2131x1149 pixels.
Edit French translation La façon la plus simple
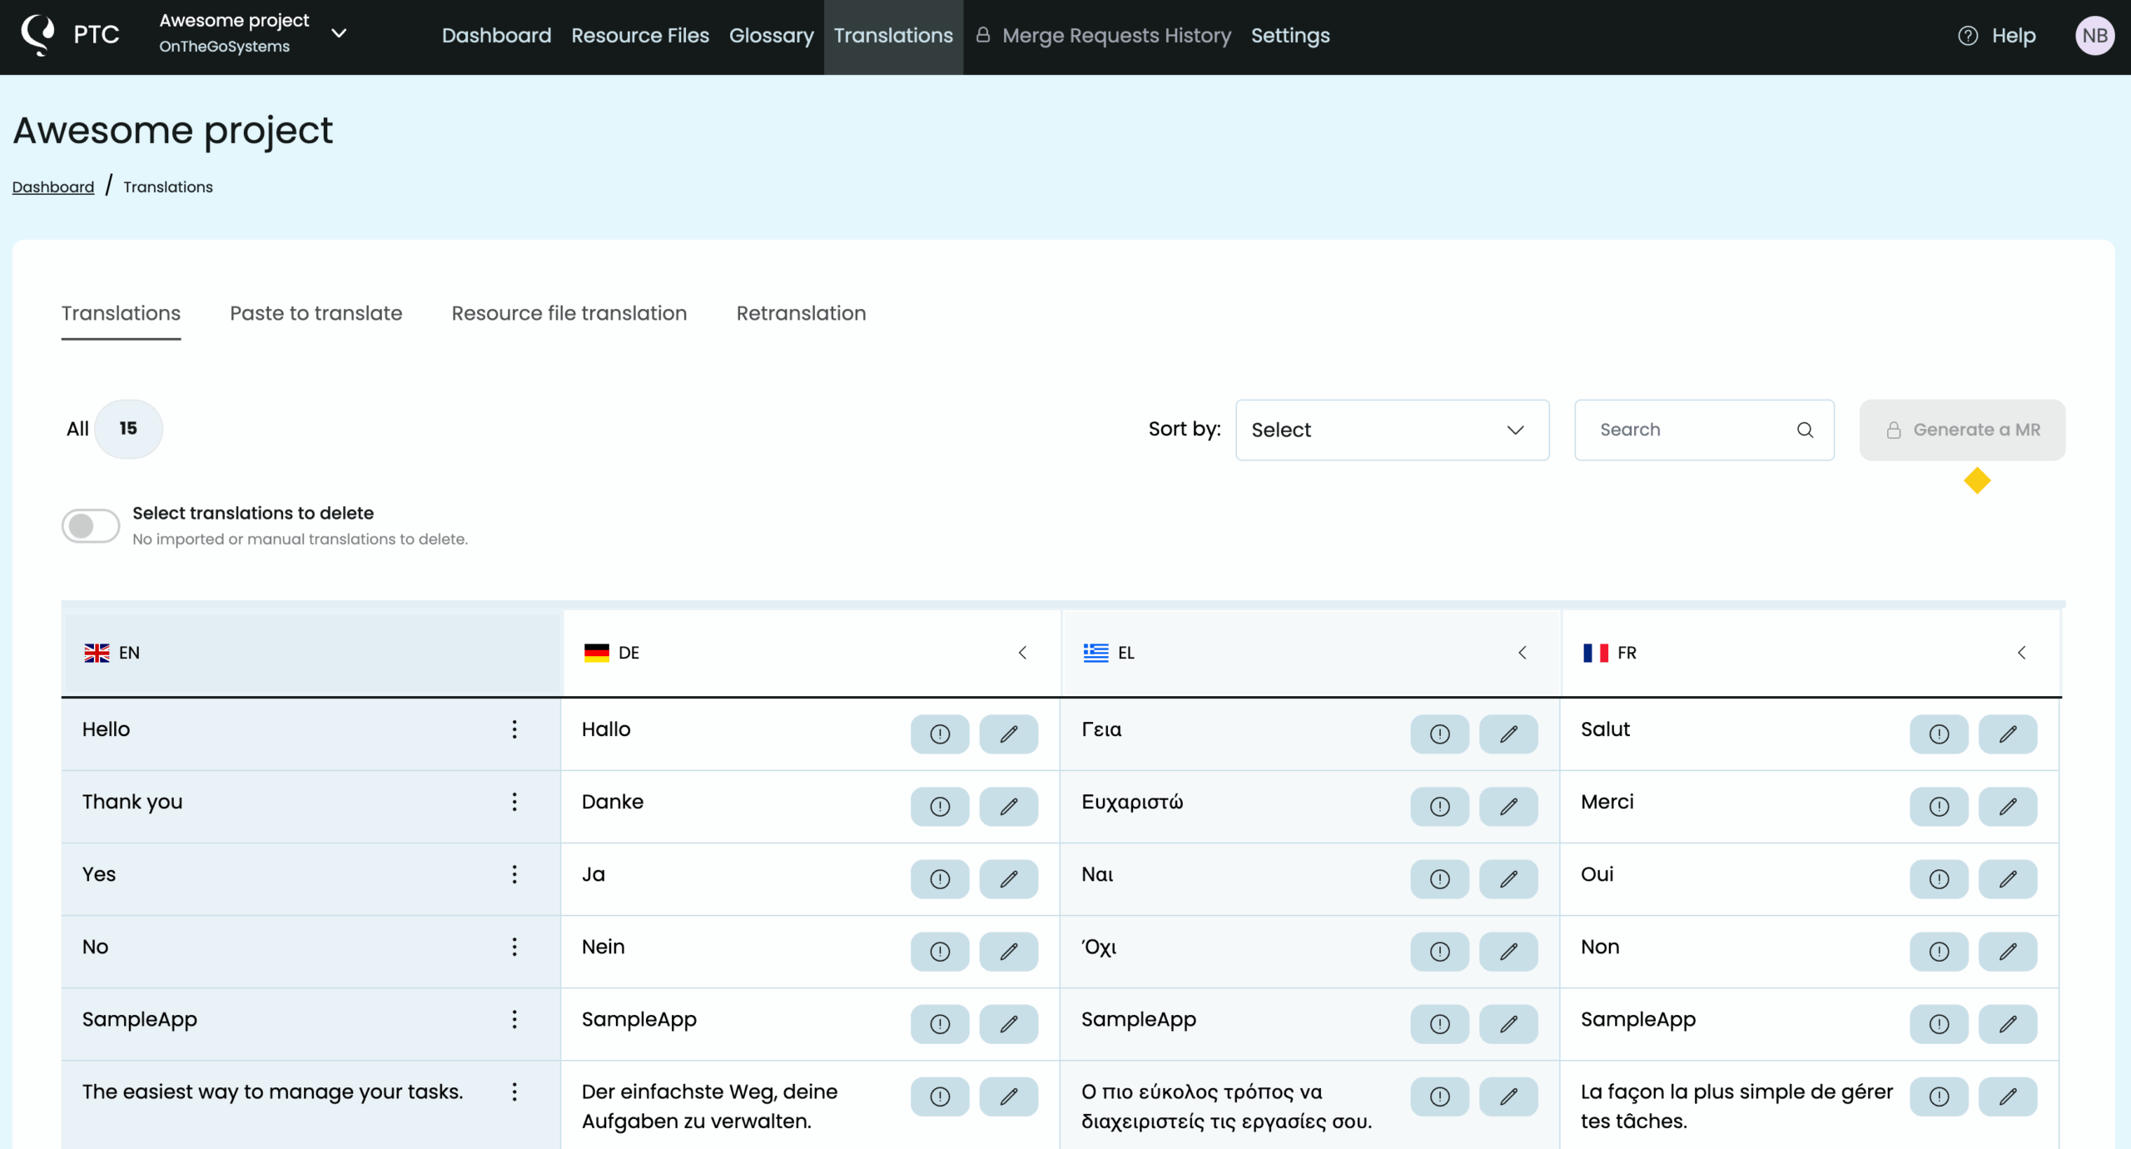click(x=2009, y=1096)
